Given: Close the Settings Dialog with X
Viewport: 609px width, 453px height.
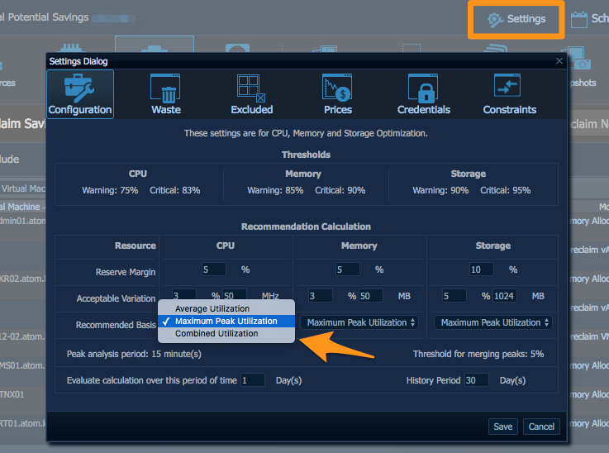Looking at the screenshot, I should click(559, 61).
